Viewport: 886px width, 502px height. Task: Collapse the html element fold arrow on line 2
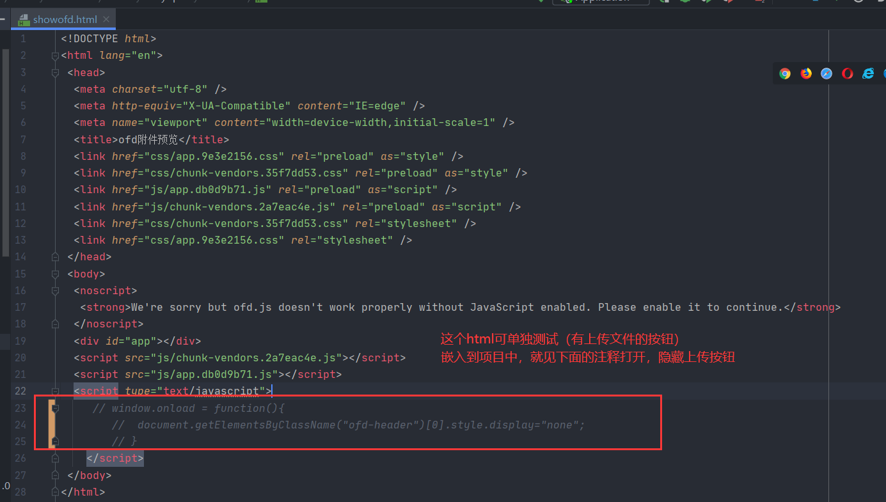pos(55,55)
